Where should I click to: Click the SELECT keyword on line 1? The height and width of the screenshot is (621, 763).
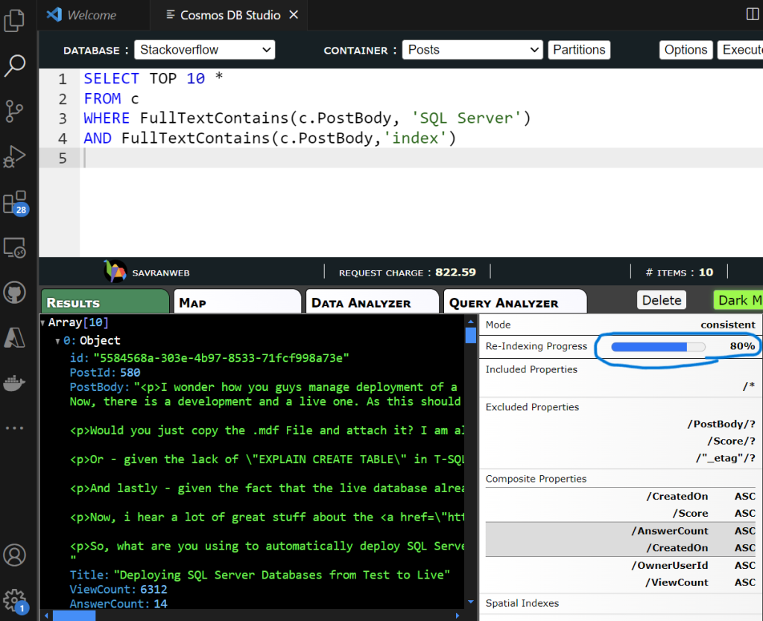(112, 78)
